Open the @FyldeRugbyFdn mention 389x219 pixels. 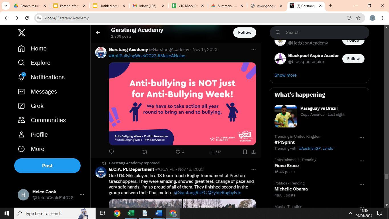pyautogui.click(x=224, y=193)
